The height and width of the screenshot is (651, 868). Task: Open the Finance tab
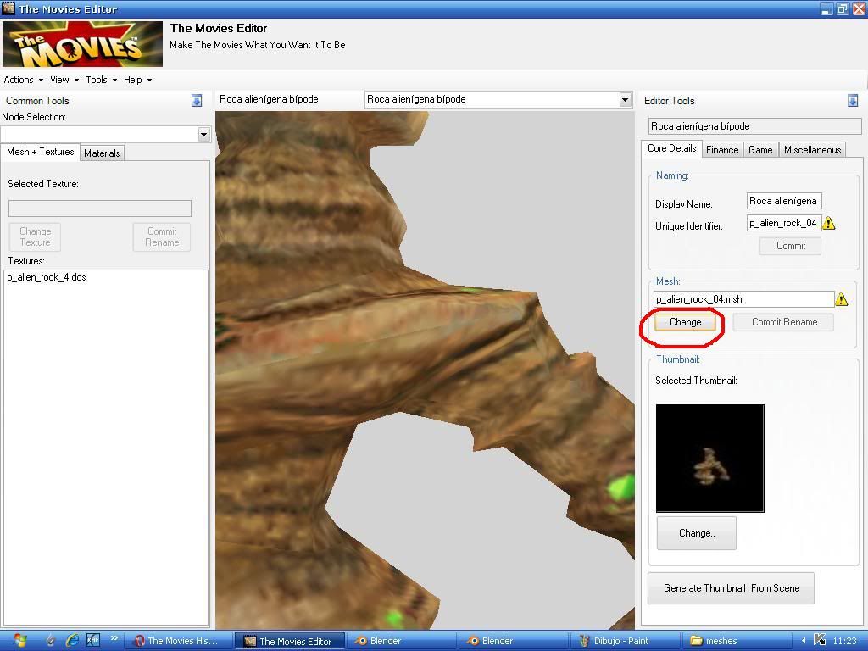[722, 150]
